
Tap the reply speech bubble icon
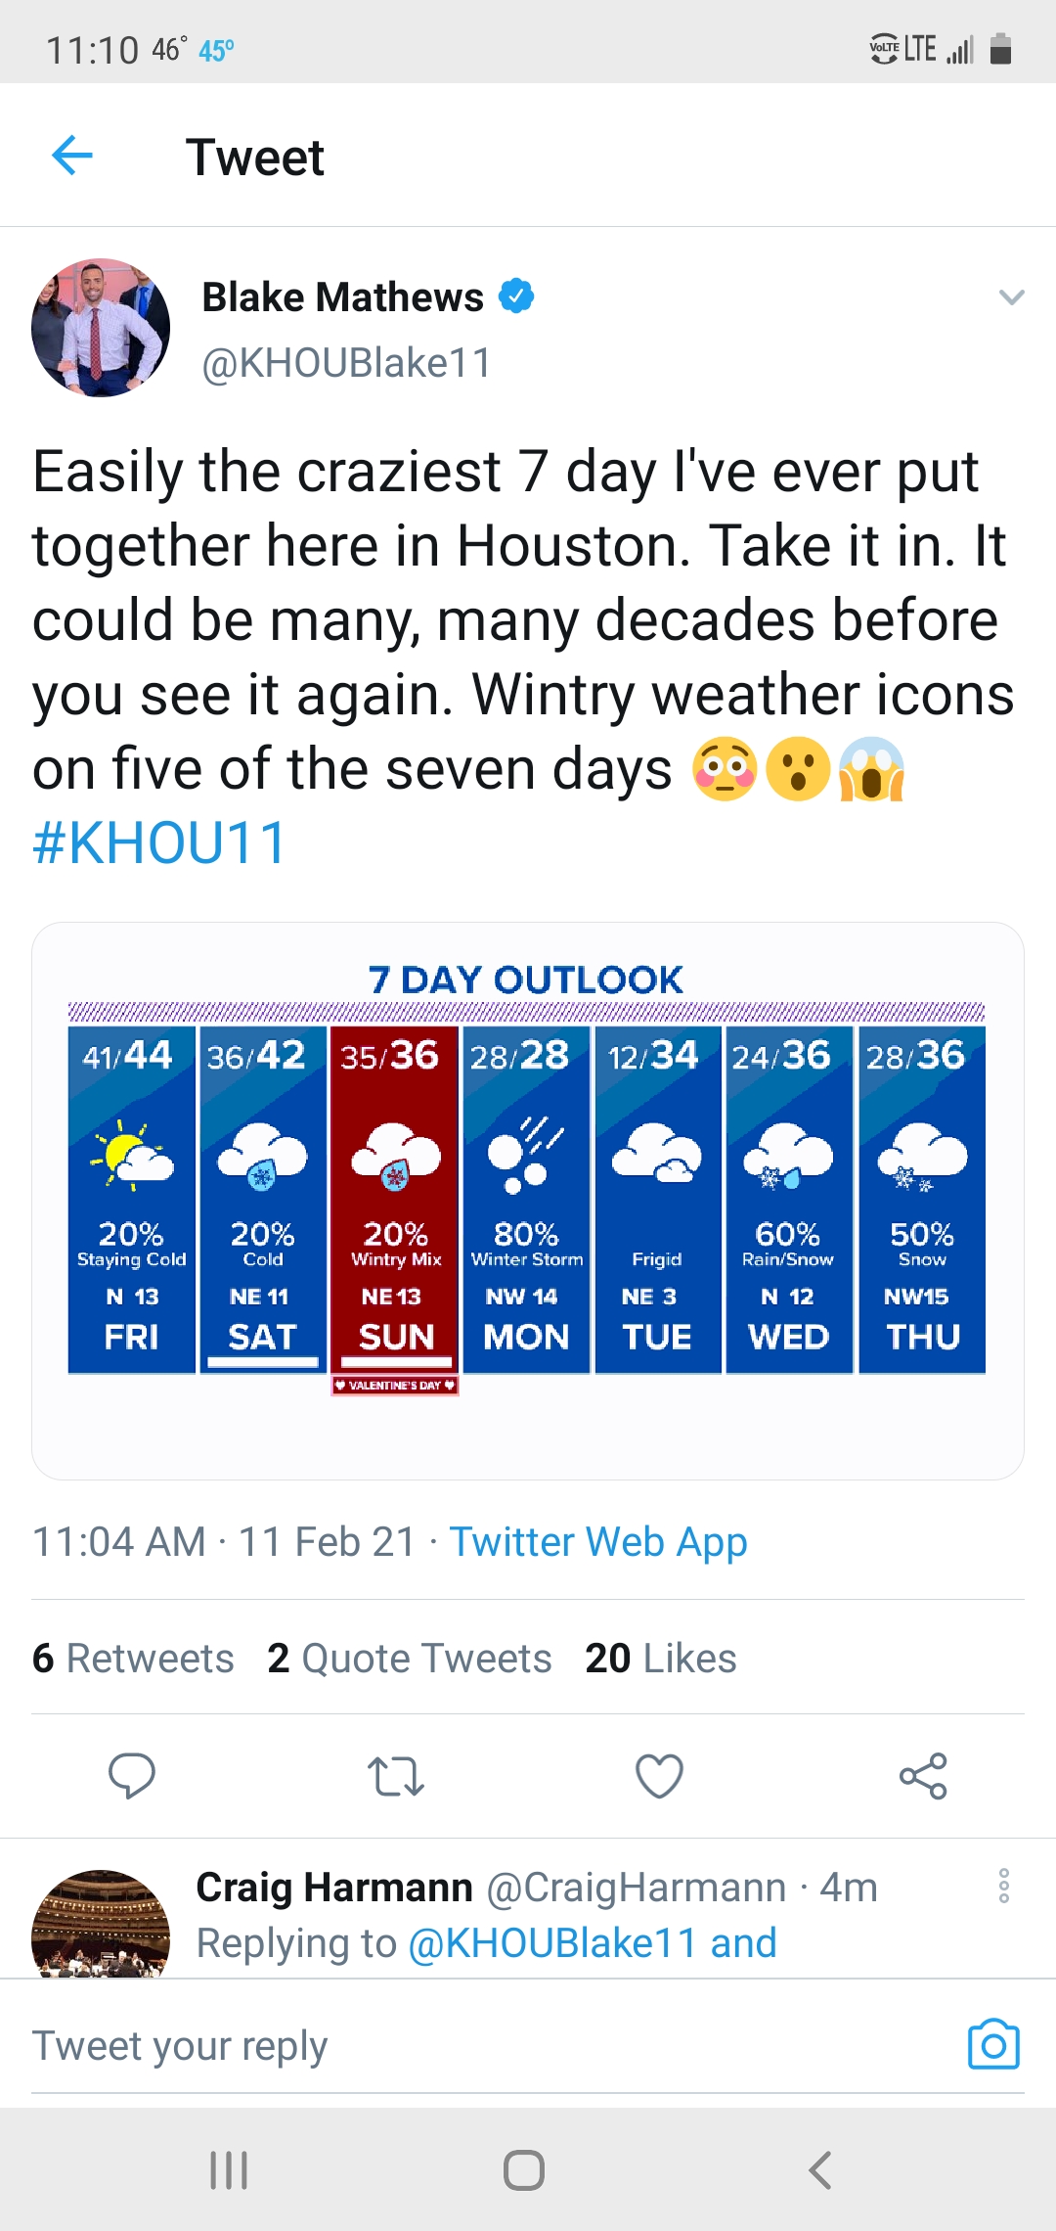(132, 1776)
